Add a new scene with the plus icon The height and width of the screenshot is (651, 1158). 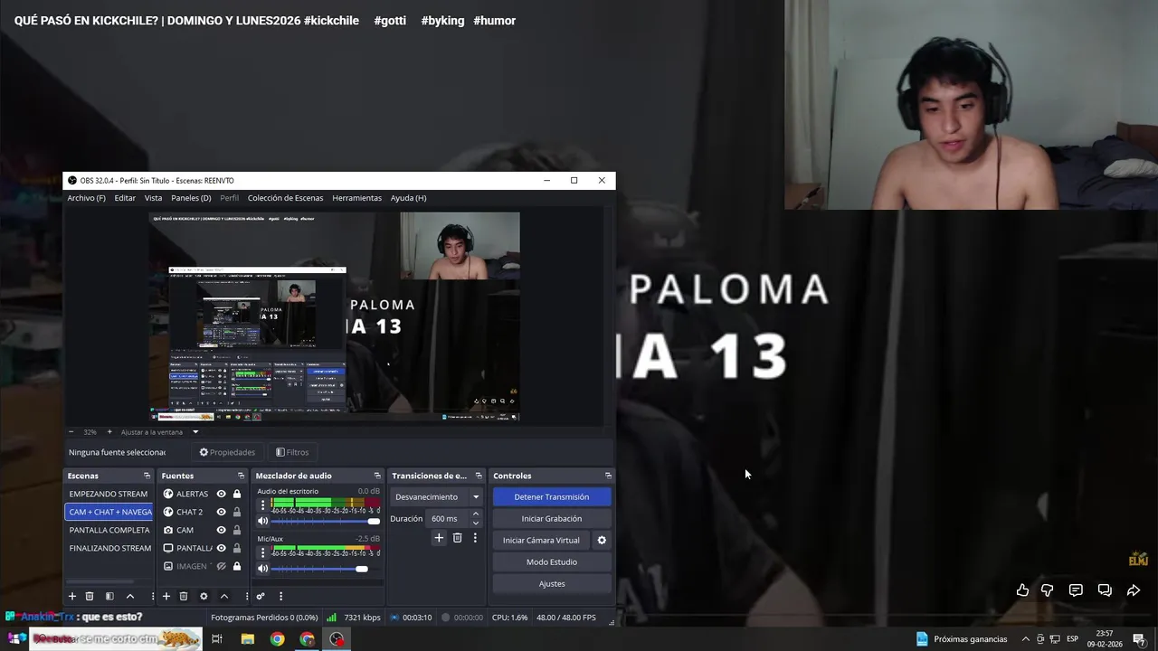(x=72, y=596)
